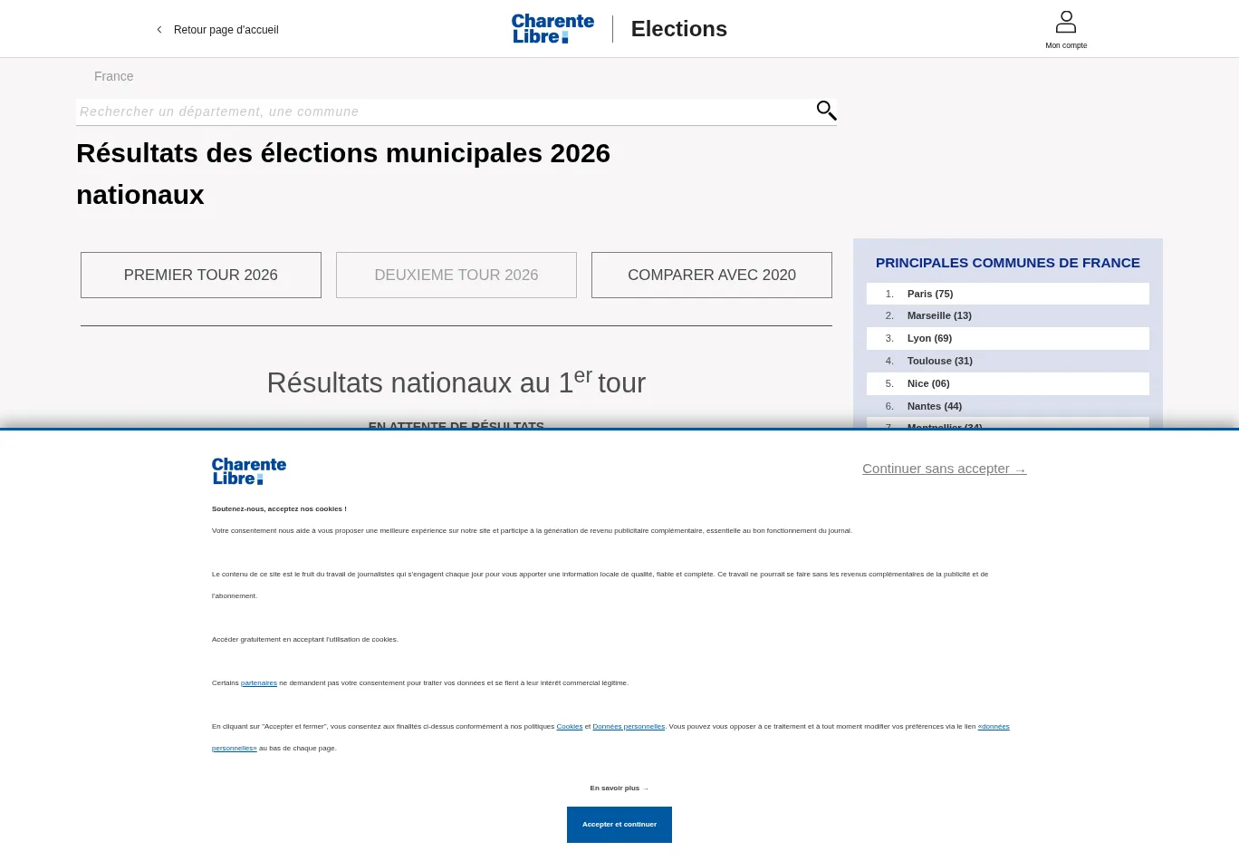The height and width of the screenshot is (861, 1239).
Task: Click the Charente Libre logo in cookie banner
Action: [249, 471]
